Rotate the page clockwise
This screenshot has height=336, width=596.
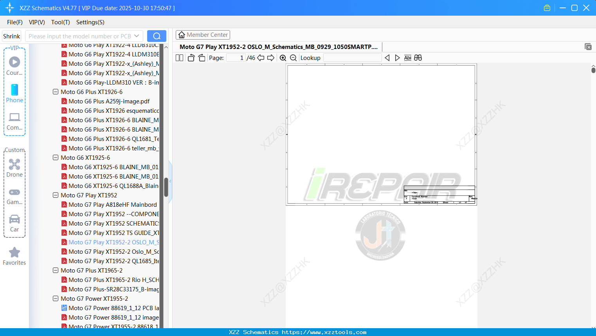(x=202, y=58)
